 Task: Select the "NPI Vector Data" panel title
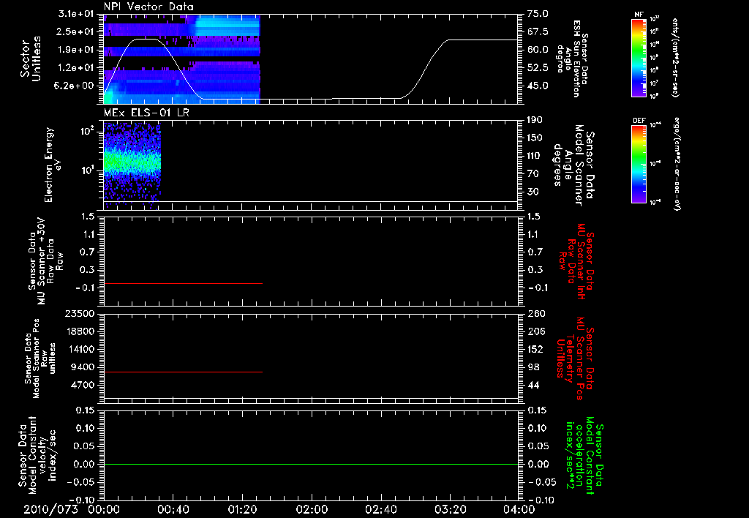[148, 7]
